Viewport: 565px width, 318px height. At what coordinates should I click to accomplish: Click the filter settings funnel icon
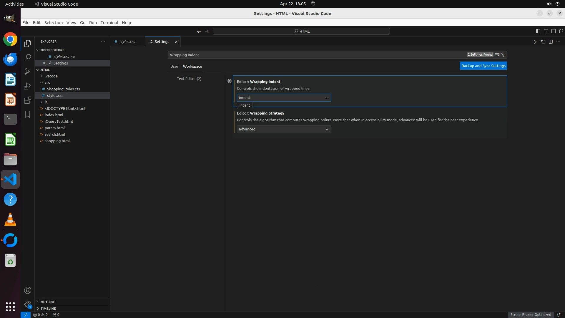[x=503, y=55]
